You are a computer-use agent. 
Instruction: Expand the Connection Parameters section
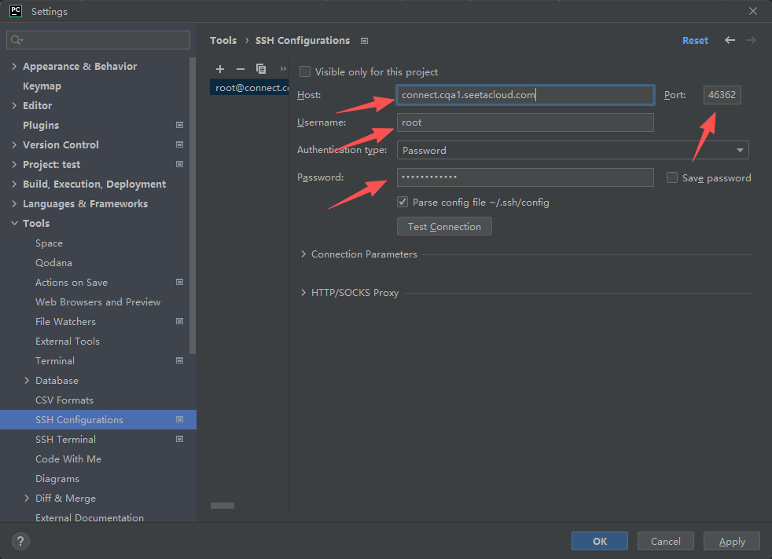304,254
